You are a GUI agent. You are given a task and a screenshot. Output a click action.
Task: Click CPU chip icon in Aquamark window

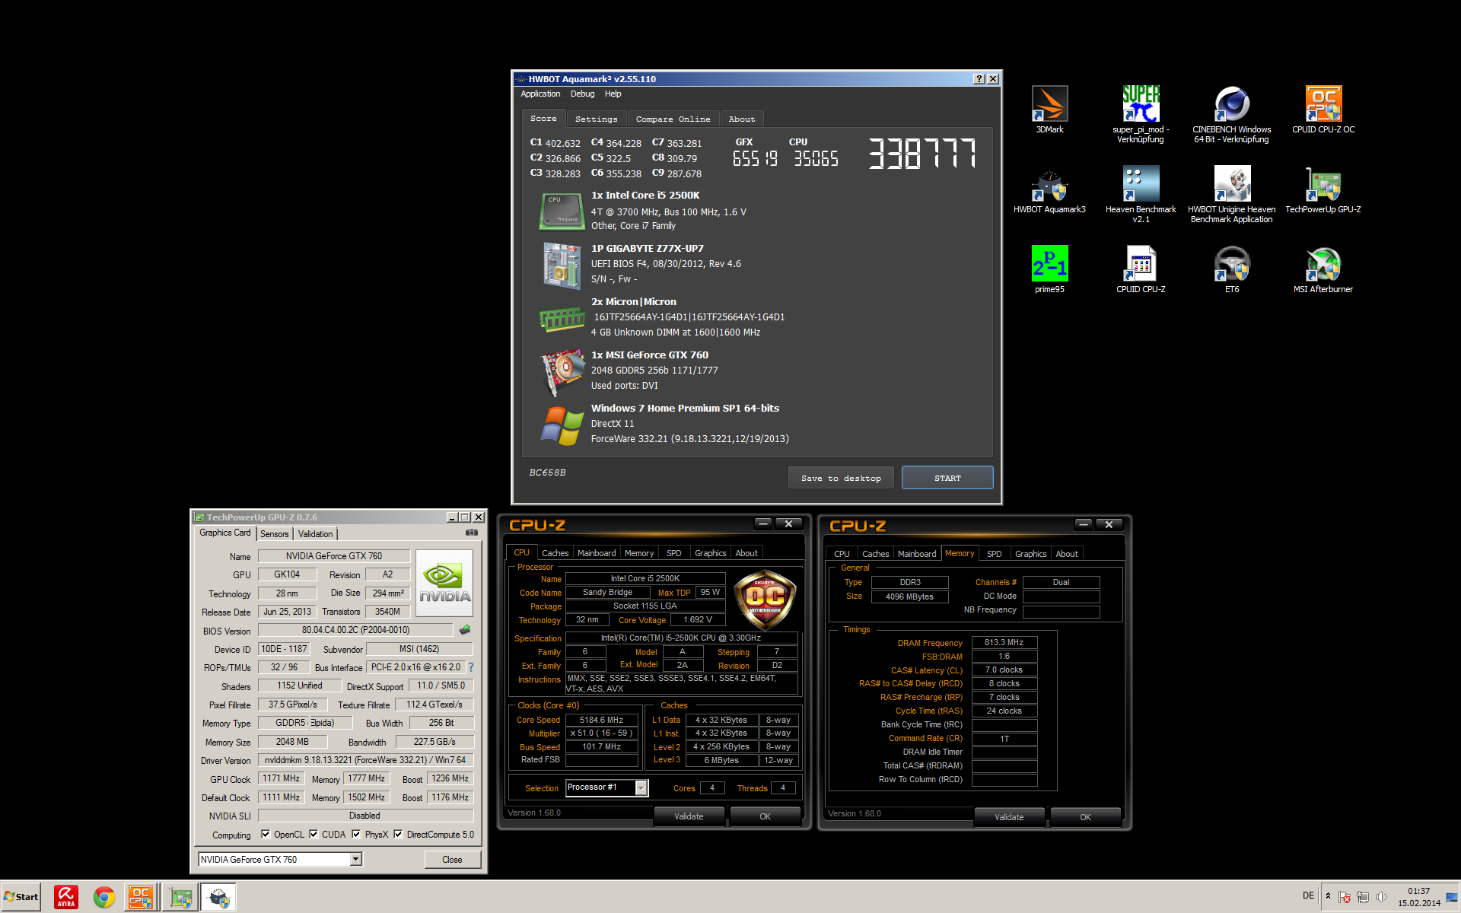click(562, 211)
